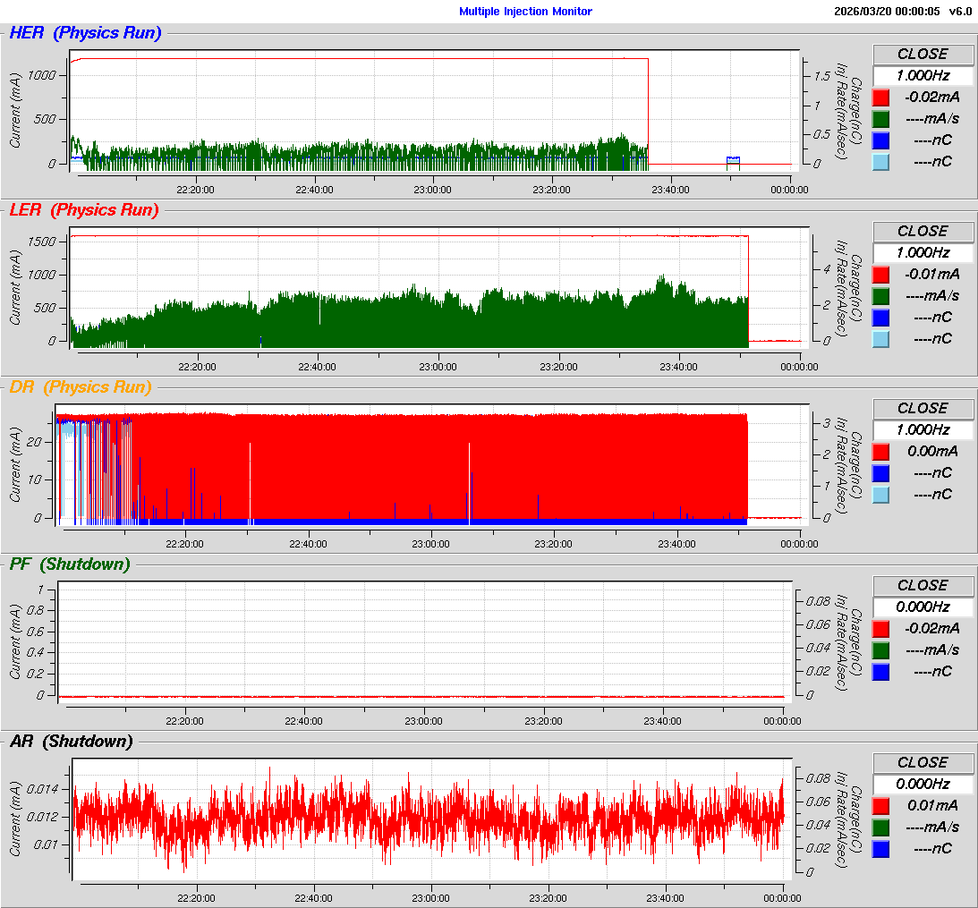Click the AR 0.000Hz rate field

click(x=923, y=785)
